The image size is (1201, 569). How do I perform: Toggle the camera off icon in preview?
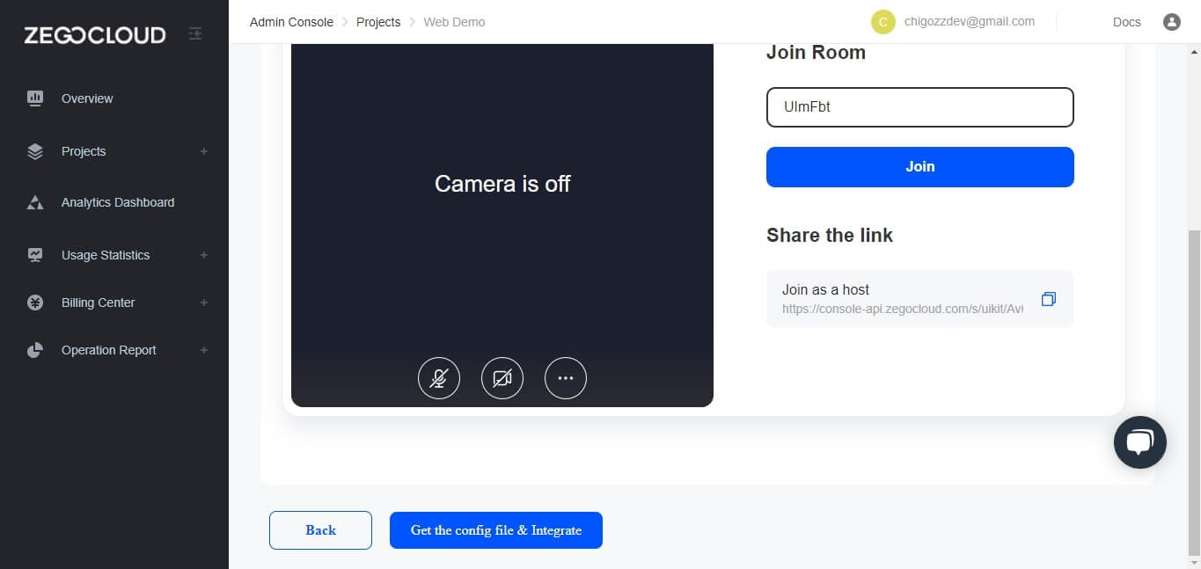502,377
